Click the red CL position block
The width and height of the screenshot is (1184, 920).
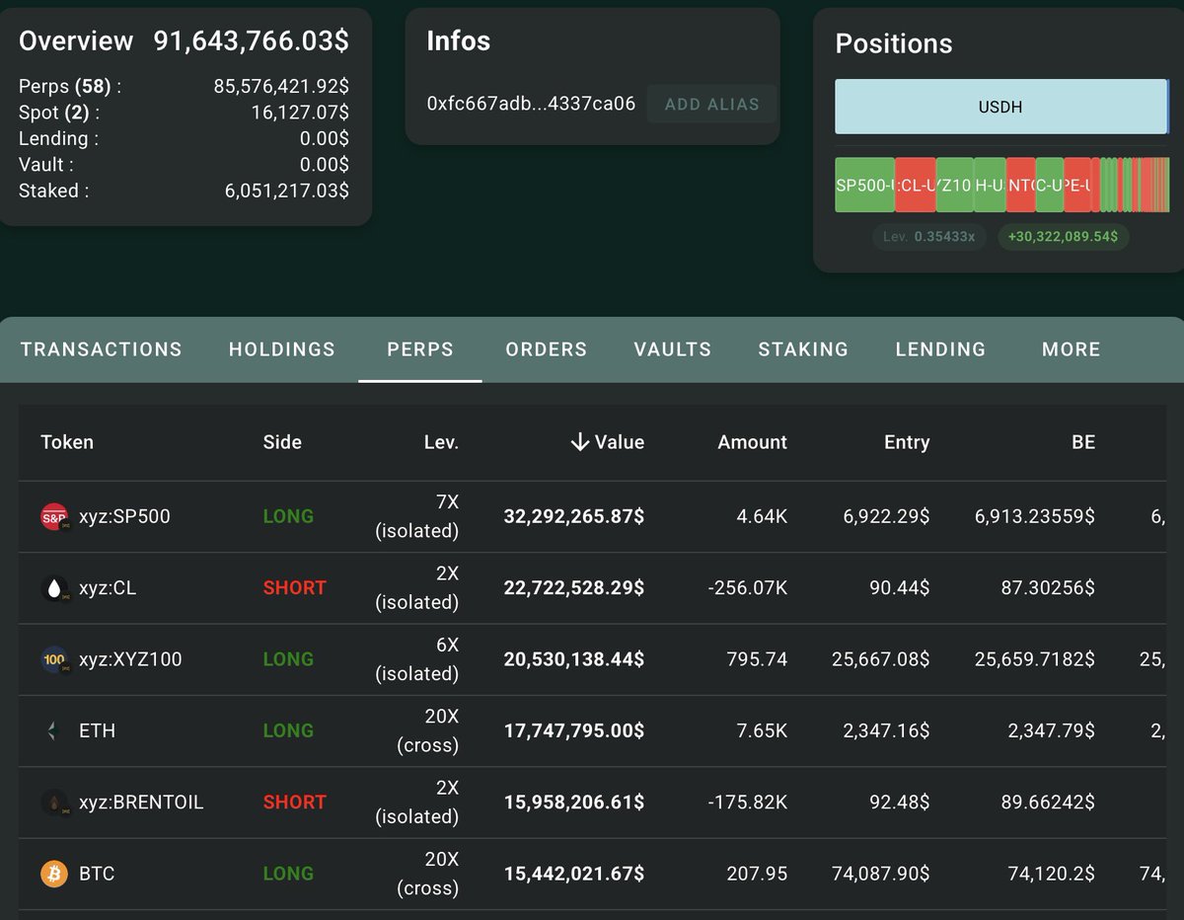tap(915, 185)
